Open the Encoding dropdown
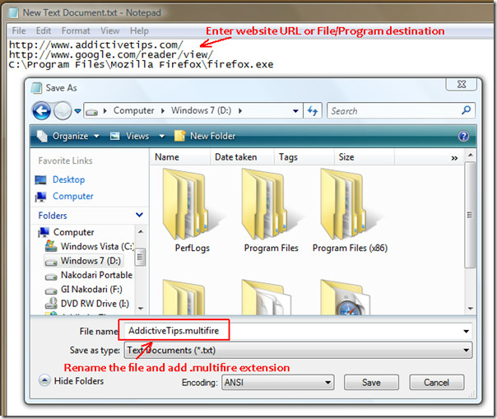 coord(277,382)
